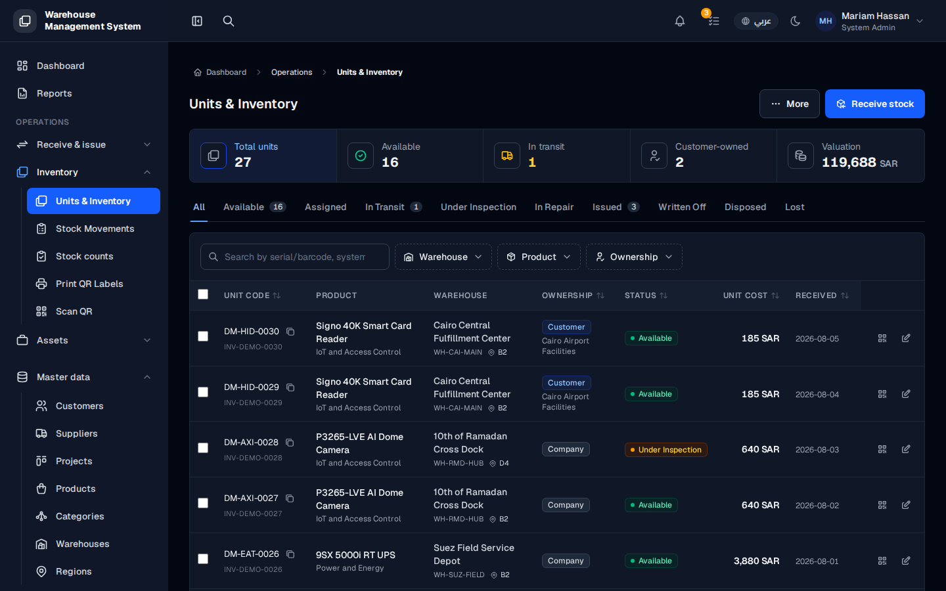Switch to the Available tab

click(254, 207)
